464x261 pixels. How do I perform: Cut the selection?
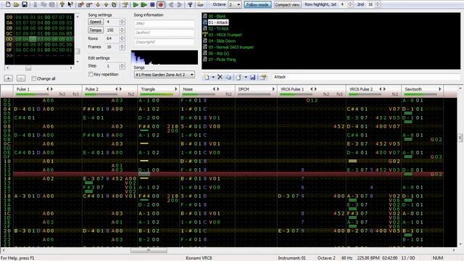36,4
